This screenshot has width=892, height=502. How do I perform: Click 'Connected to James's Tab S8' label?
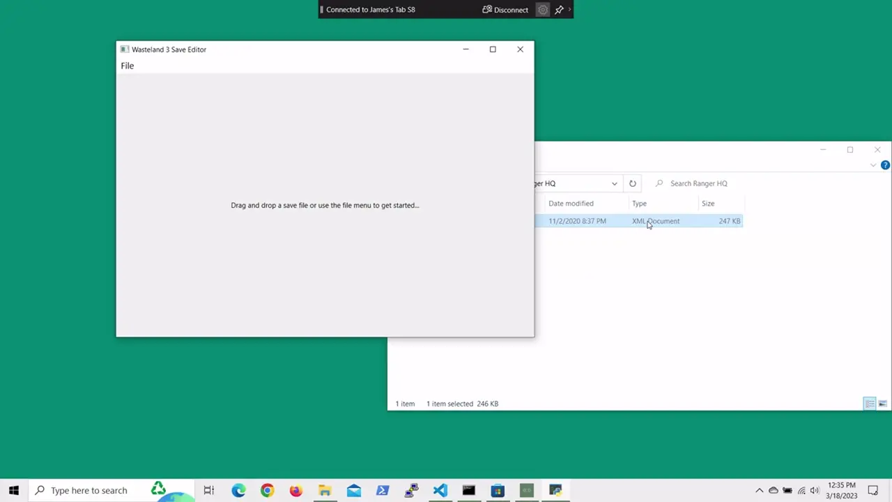[x=370, y=10]
